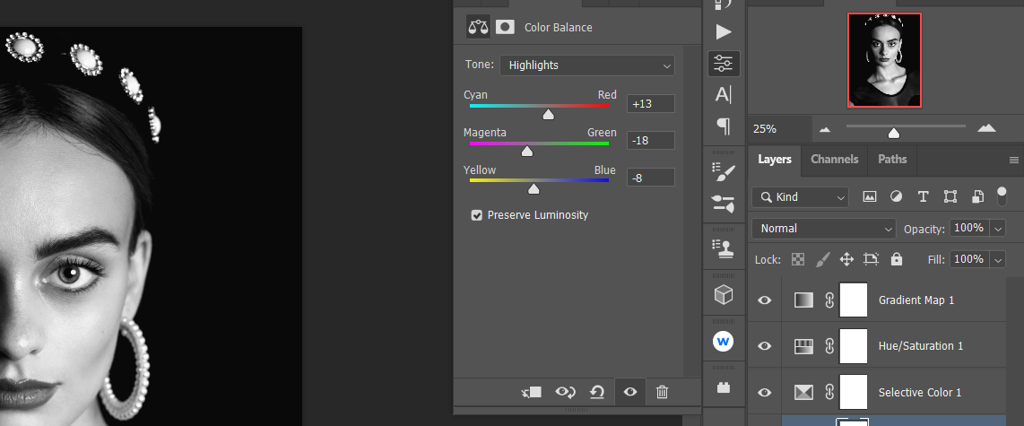This screenshot has height=426, width=1024.
Task: Open the 3D panel cube icon
Action: pyautogui.click(x=724, y=295)
